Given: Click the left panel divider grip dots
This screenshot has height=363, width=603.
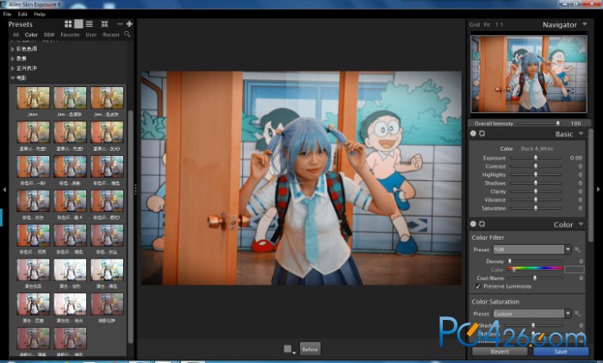Looking at the screenshot, I should 135,190.
